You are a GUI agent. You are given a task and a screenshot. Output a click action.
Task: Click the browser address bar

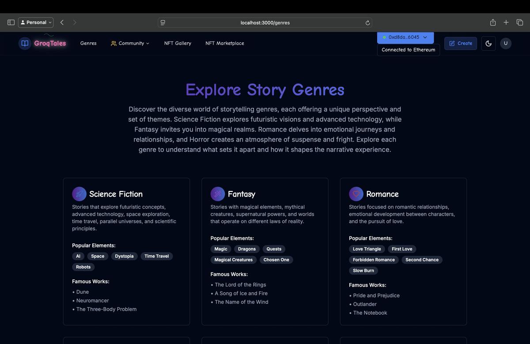[265, 22]
